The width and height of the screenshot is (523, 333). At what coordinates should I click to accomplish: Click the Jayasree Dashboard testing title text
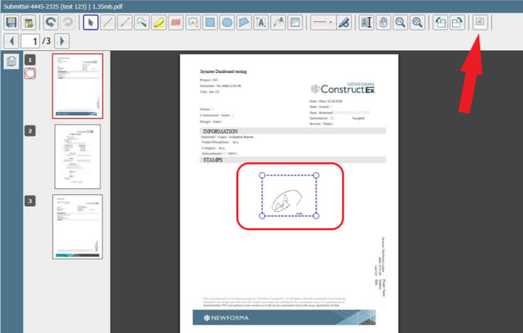[x=223, y=72]
